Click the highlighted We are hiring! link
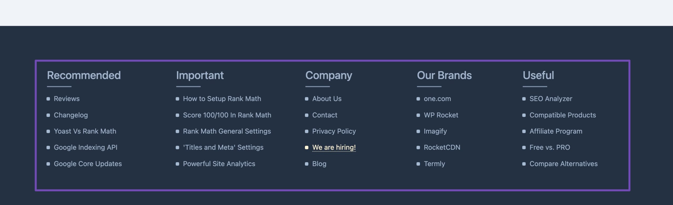Screen dimensions: 673x205 [x=334, y=147]
